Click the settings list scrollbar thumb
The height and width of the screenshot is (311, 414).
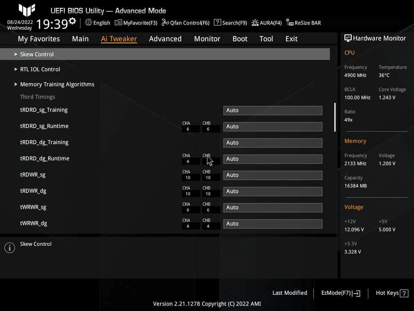click(335, 117)
